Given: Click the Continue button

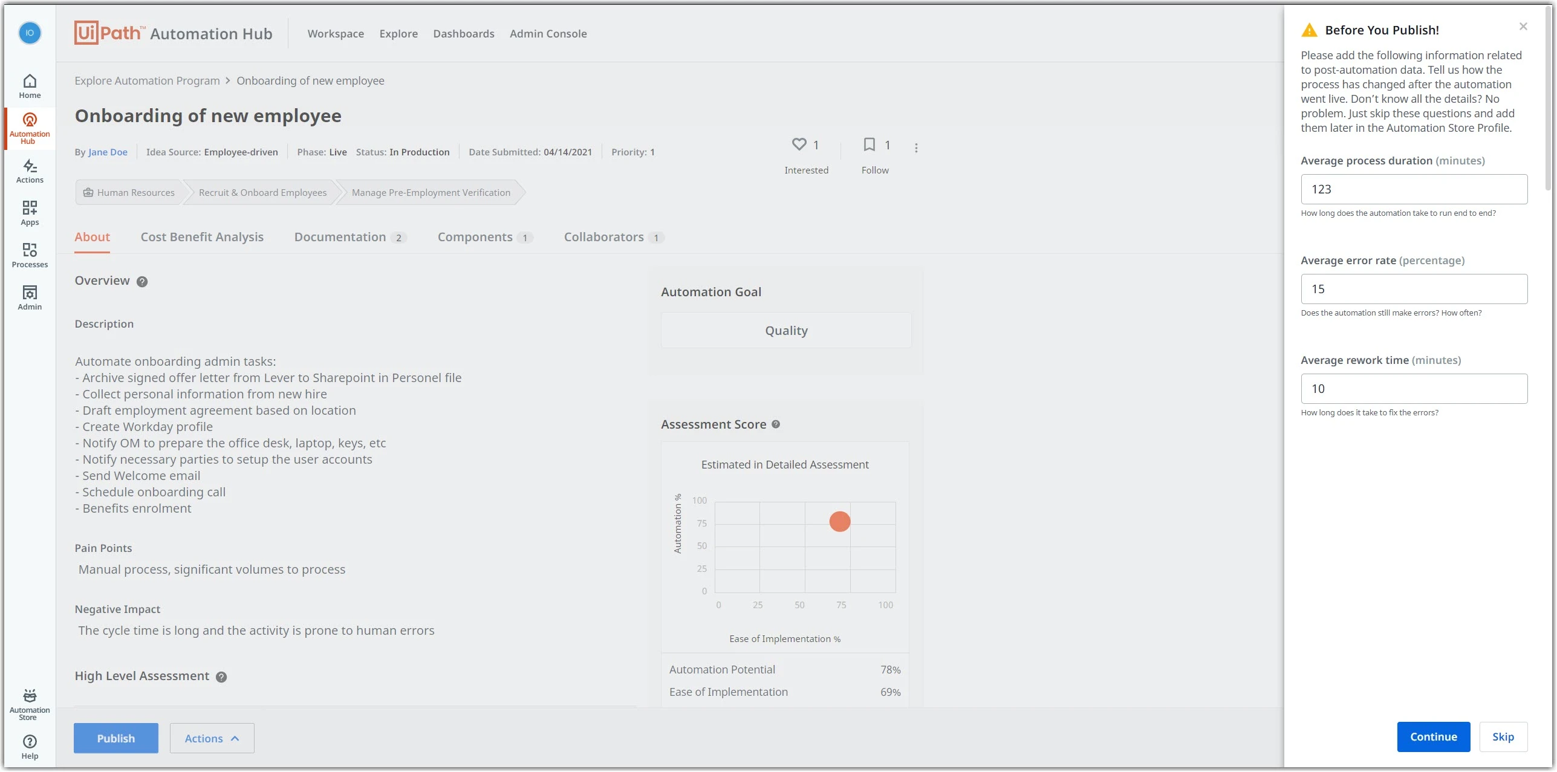Looking at the screenshot, I should 1434,737.
